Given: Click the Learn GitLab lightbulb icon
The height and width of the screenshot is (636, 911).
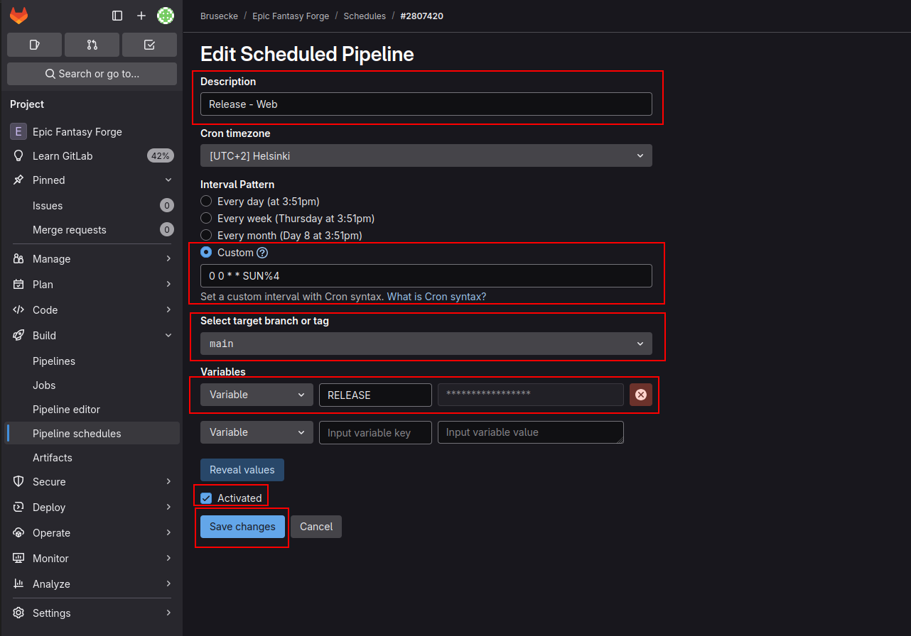Looking at the screenshot, I should 18,156.
